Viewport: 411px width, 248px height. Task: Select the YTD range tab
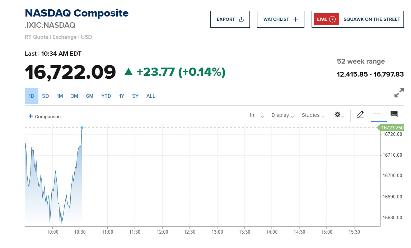[106, 96]
